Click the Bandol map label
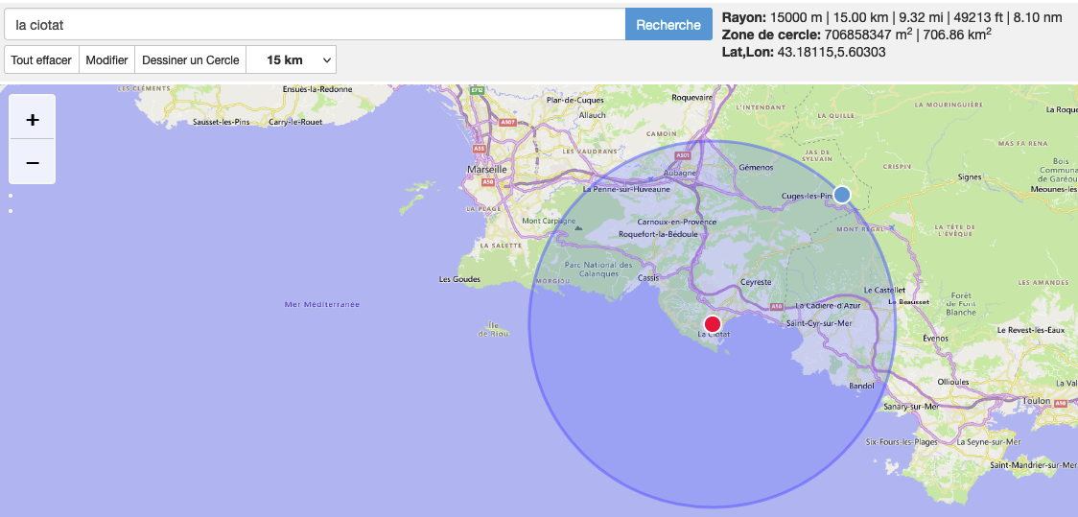 [x=861, y=386]
